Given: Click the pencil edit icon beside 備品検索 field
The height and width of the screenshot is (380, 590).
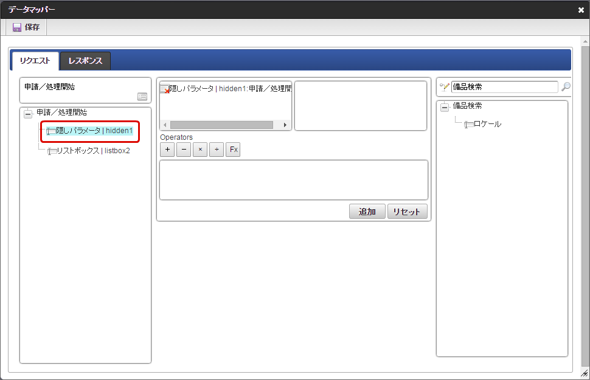Looking at the screenshot, I should 445,87.
